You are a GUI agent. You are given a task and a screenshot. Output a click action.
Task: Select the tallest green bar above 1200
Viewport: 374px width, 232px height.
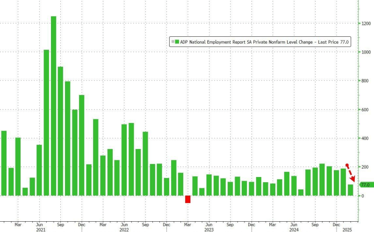click(x=53, y=106)
